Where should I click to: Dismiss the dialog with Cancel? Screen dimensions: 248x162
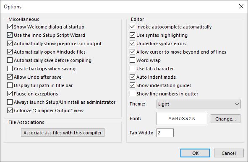[x=229, y=153]
